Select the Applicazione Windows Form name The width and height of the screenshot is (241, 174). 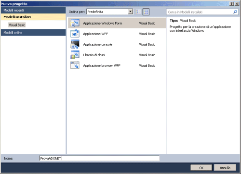103,23
